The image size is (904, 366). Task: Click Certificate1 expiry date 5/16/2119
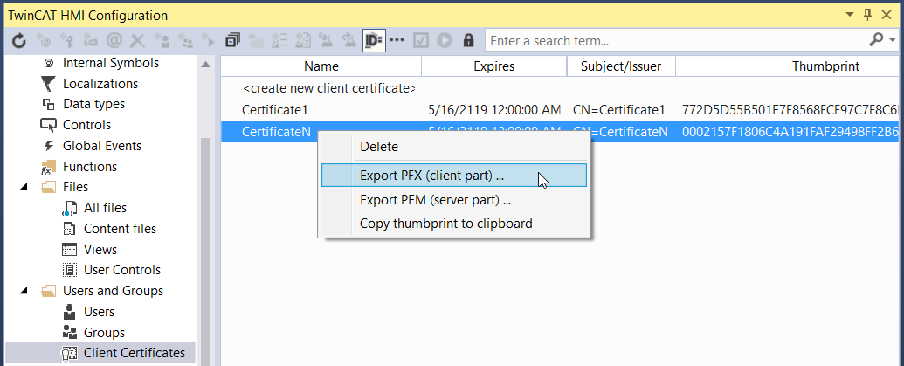click(x=494, y=109)
